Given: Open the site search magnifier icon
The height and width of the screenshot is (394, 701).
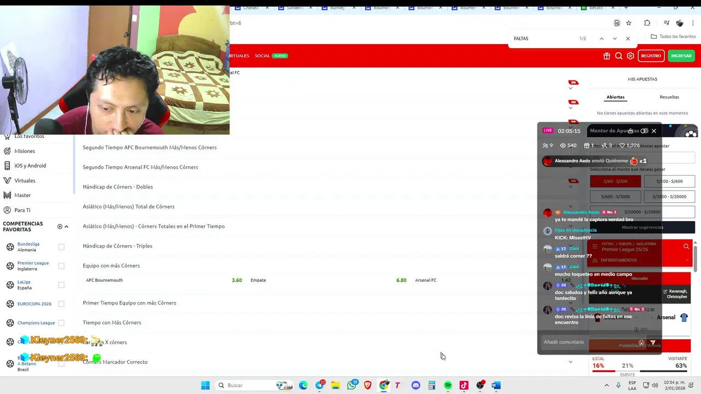Looking at the screenshot, I should pyautogui.click(x=618, y=56).
